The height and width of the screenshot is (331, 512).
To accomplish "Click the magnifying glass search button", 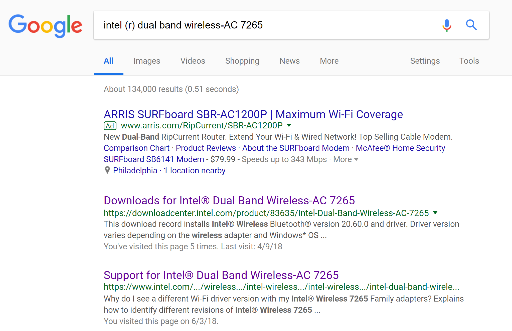I will tap(471, 25).
